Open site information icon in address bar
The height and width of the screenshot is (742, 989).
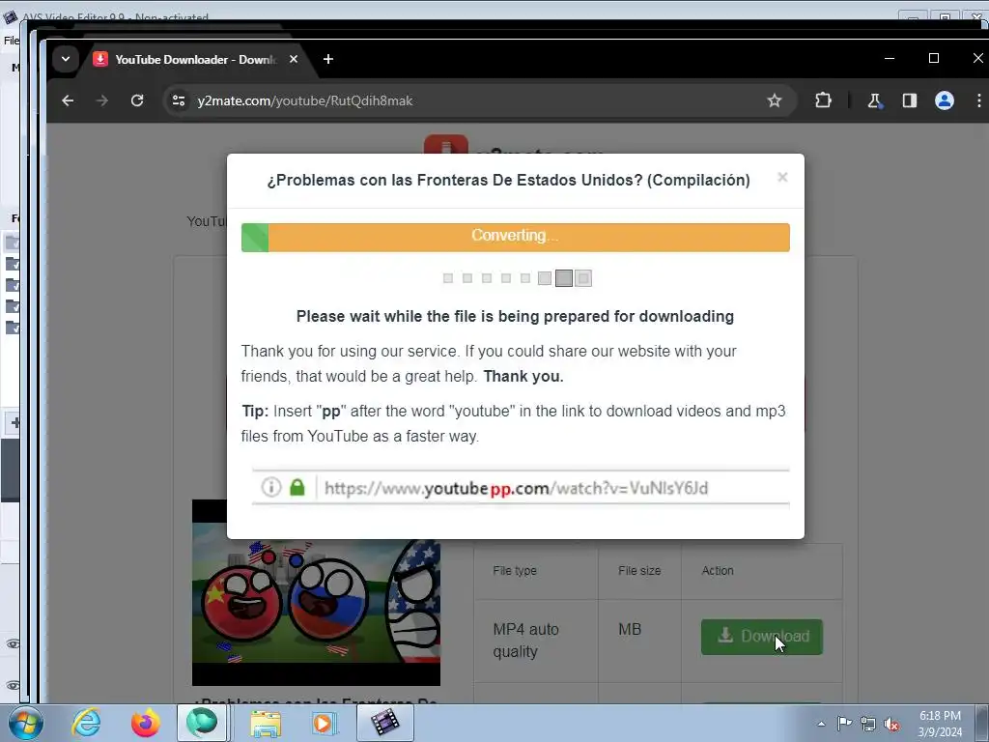(179, 100)
